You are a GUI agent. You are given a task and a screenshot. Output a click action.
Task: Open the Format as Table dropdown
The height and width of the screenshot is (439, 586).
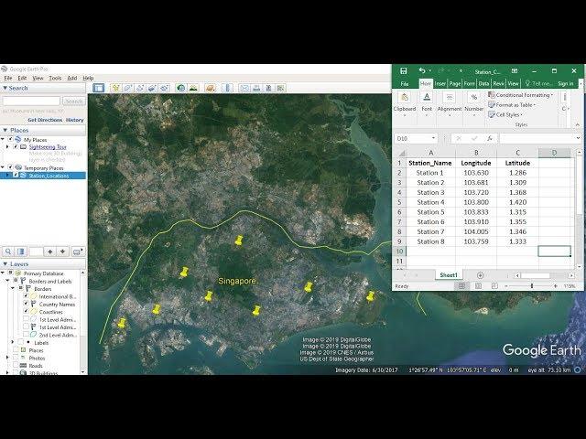(x=512, y=105)
